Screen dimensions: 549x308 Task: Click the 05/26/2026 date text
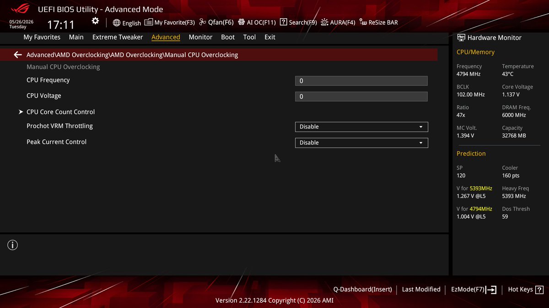pyautogui.click(x=21, y=21)
